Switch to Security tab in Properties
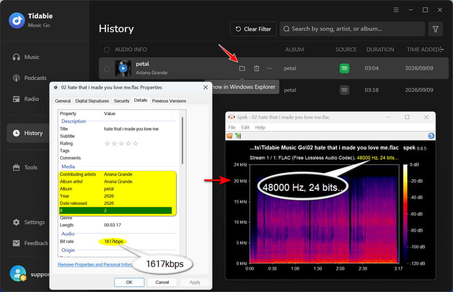The width and height of the screenshot is (453, 292). 121,101
